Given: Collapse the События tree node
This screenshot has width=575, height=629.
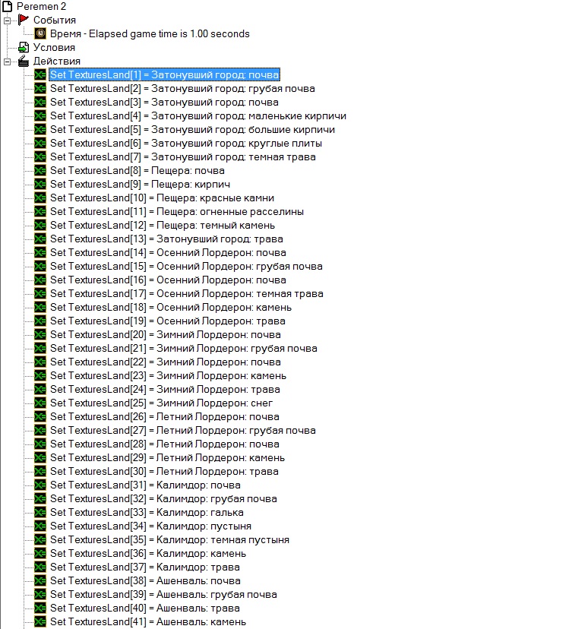Looking at the screenshot, I should pos(8,20).
